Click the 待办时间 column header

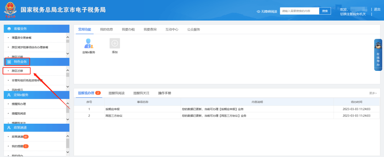click(x=357, y=102)
